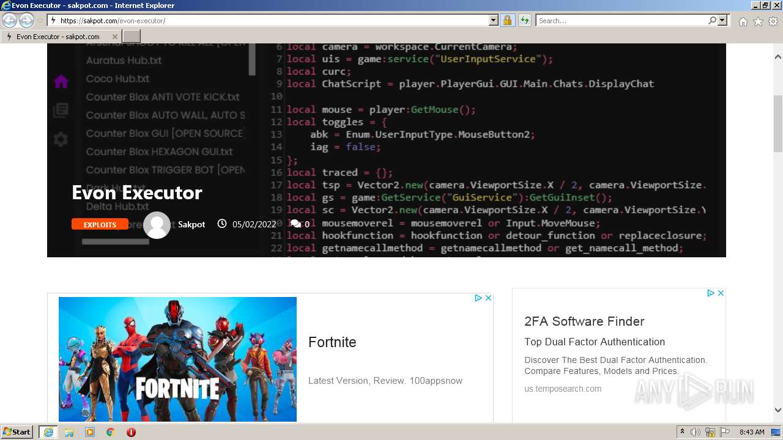Open File Explorer folder taskbar icon

(x=69, y=432)
